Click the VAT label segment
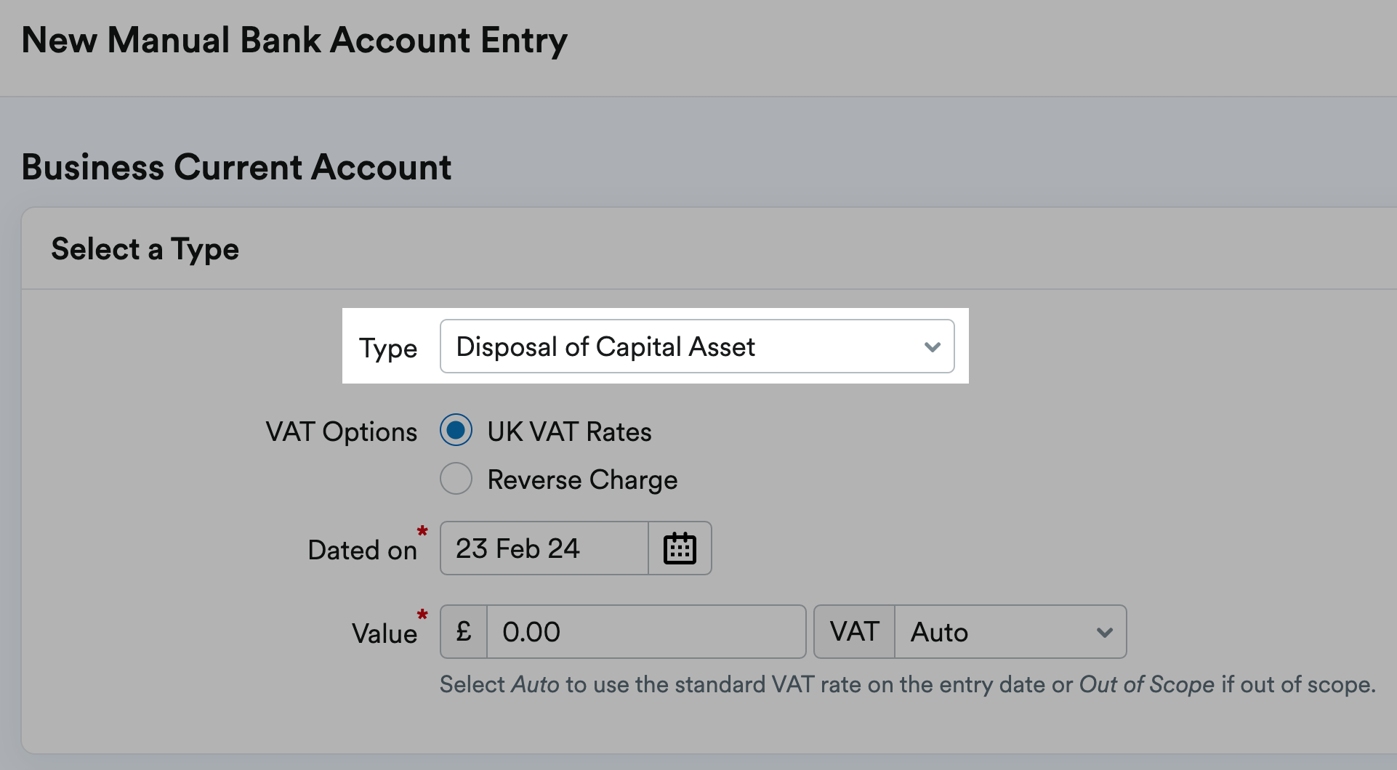 point(854,631)
